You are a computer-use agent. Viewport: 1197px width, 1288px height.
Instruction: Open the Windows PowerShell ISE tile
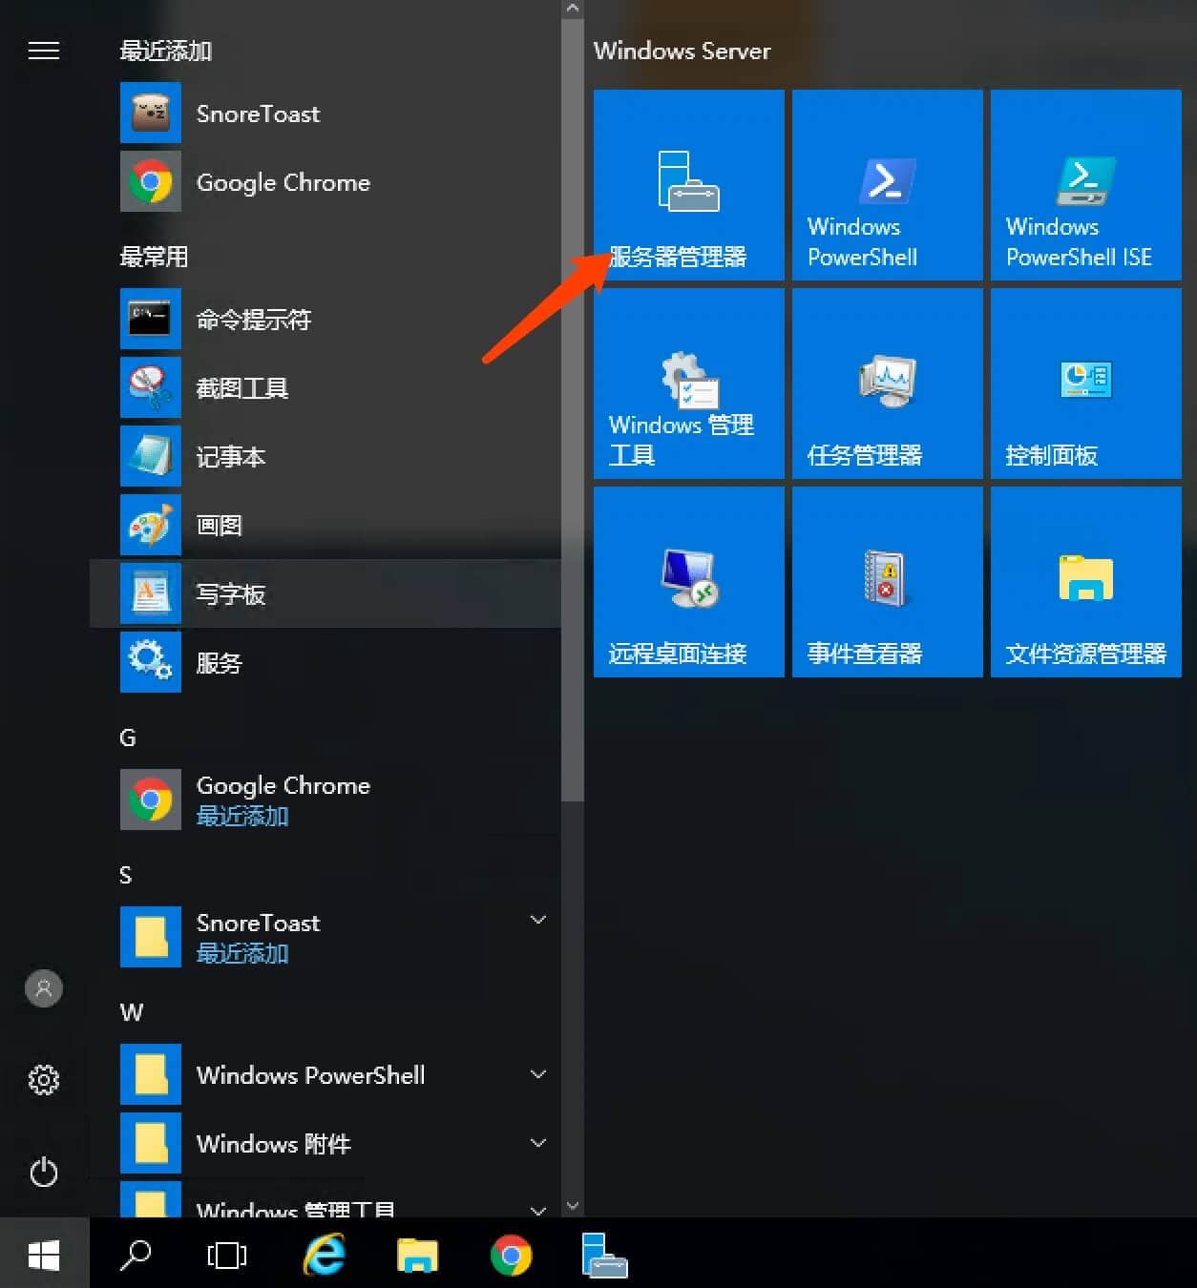point(1085,185)
